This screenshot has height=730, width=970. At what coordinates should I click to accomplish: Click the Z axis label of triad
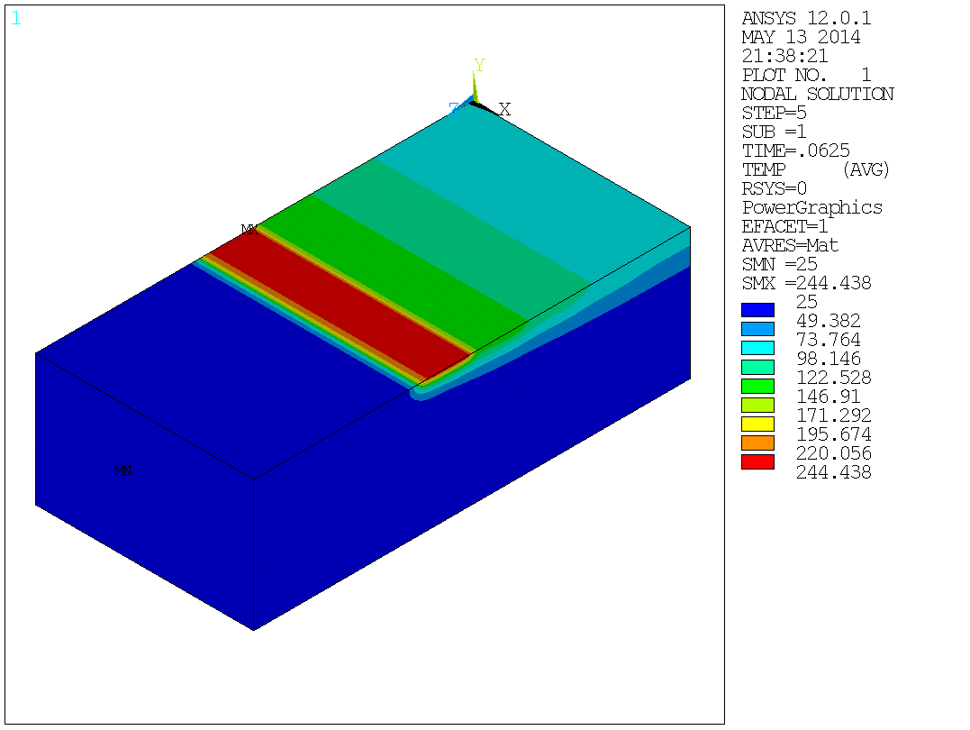click(454, 109)
